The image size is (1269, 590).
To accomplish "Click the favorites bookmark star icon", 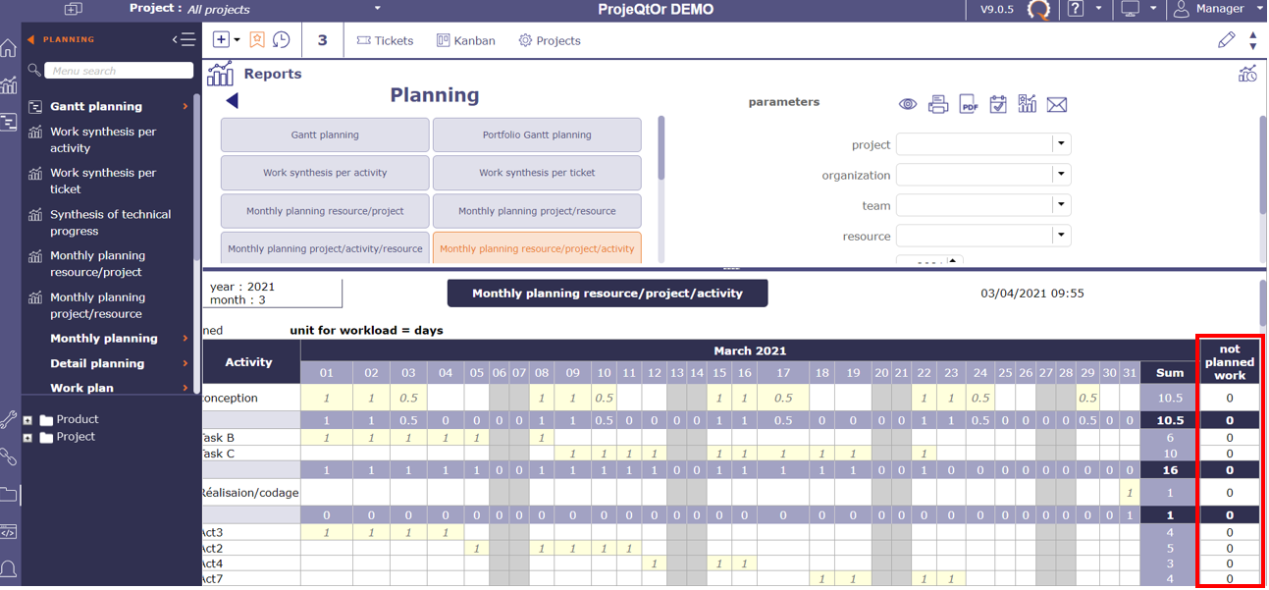I will [257, 40].
